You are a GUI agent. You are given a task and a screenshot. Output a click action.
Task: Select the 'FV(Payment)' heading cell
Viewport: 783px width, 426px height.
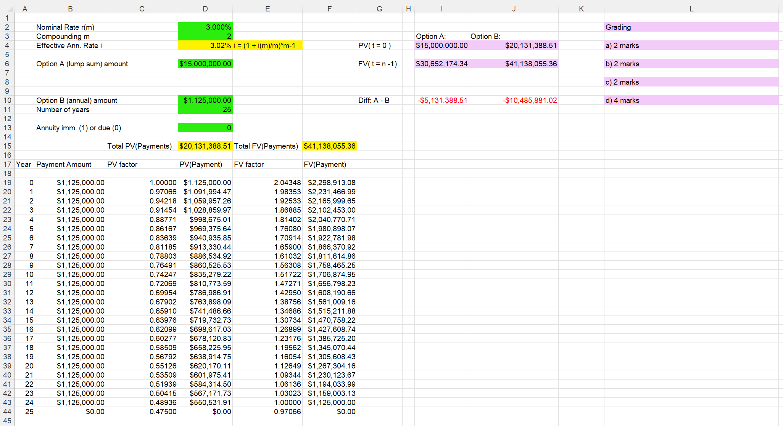[330, 164]
